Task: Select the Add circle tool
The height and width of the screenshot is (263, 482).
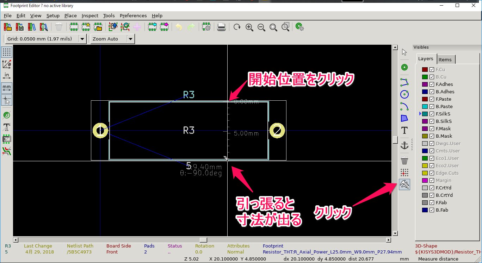Action: coord(404,94)
